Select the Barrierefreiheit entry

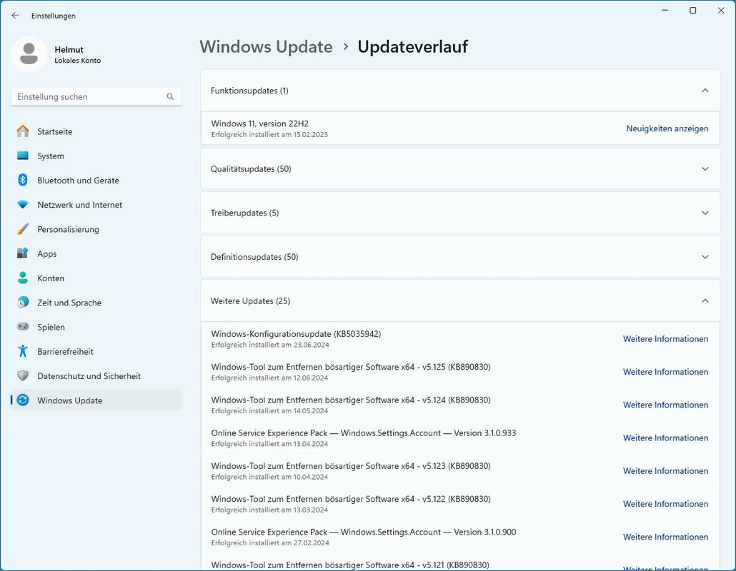65,352
